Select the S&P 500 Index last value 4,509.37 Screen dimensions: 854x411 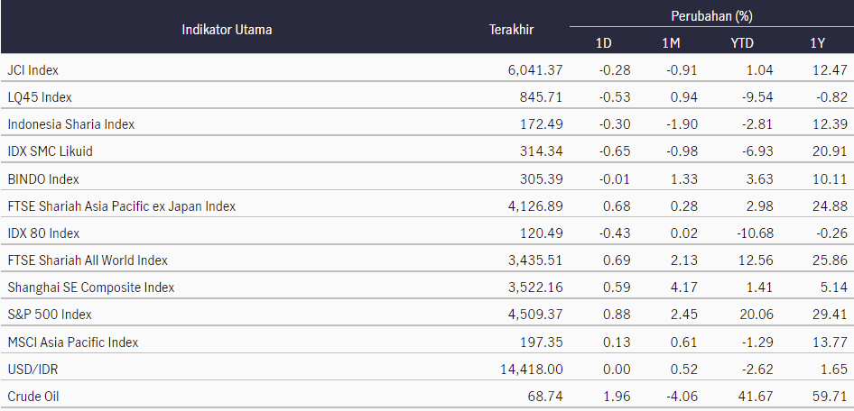534,315
